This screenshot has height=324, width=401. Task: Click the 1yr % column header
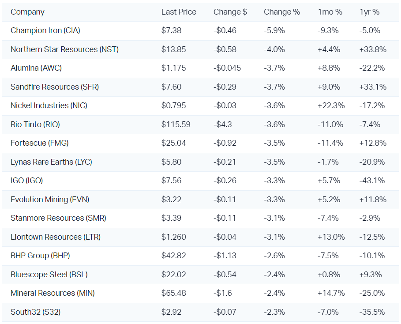(x=369, y=12)
